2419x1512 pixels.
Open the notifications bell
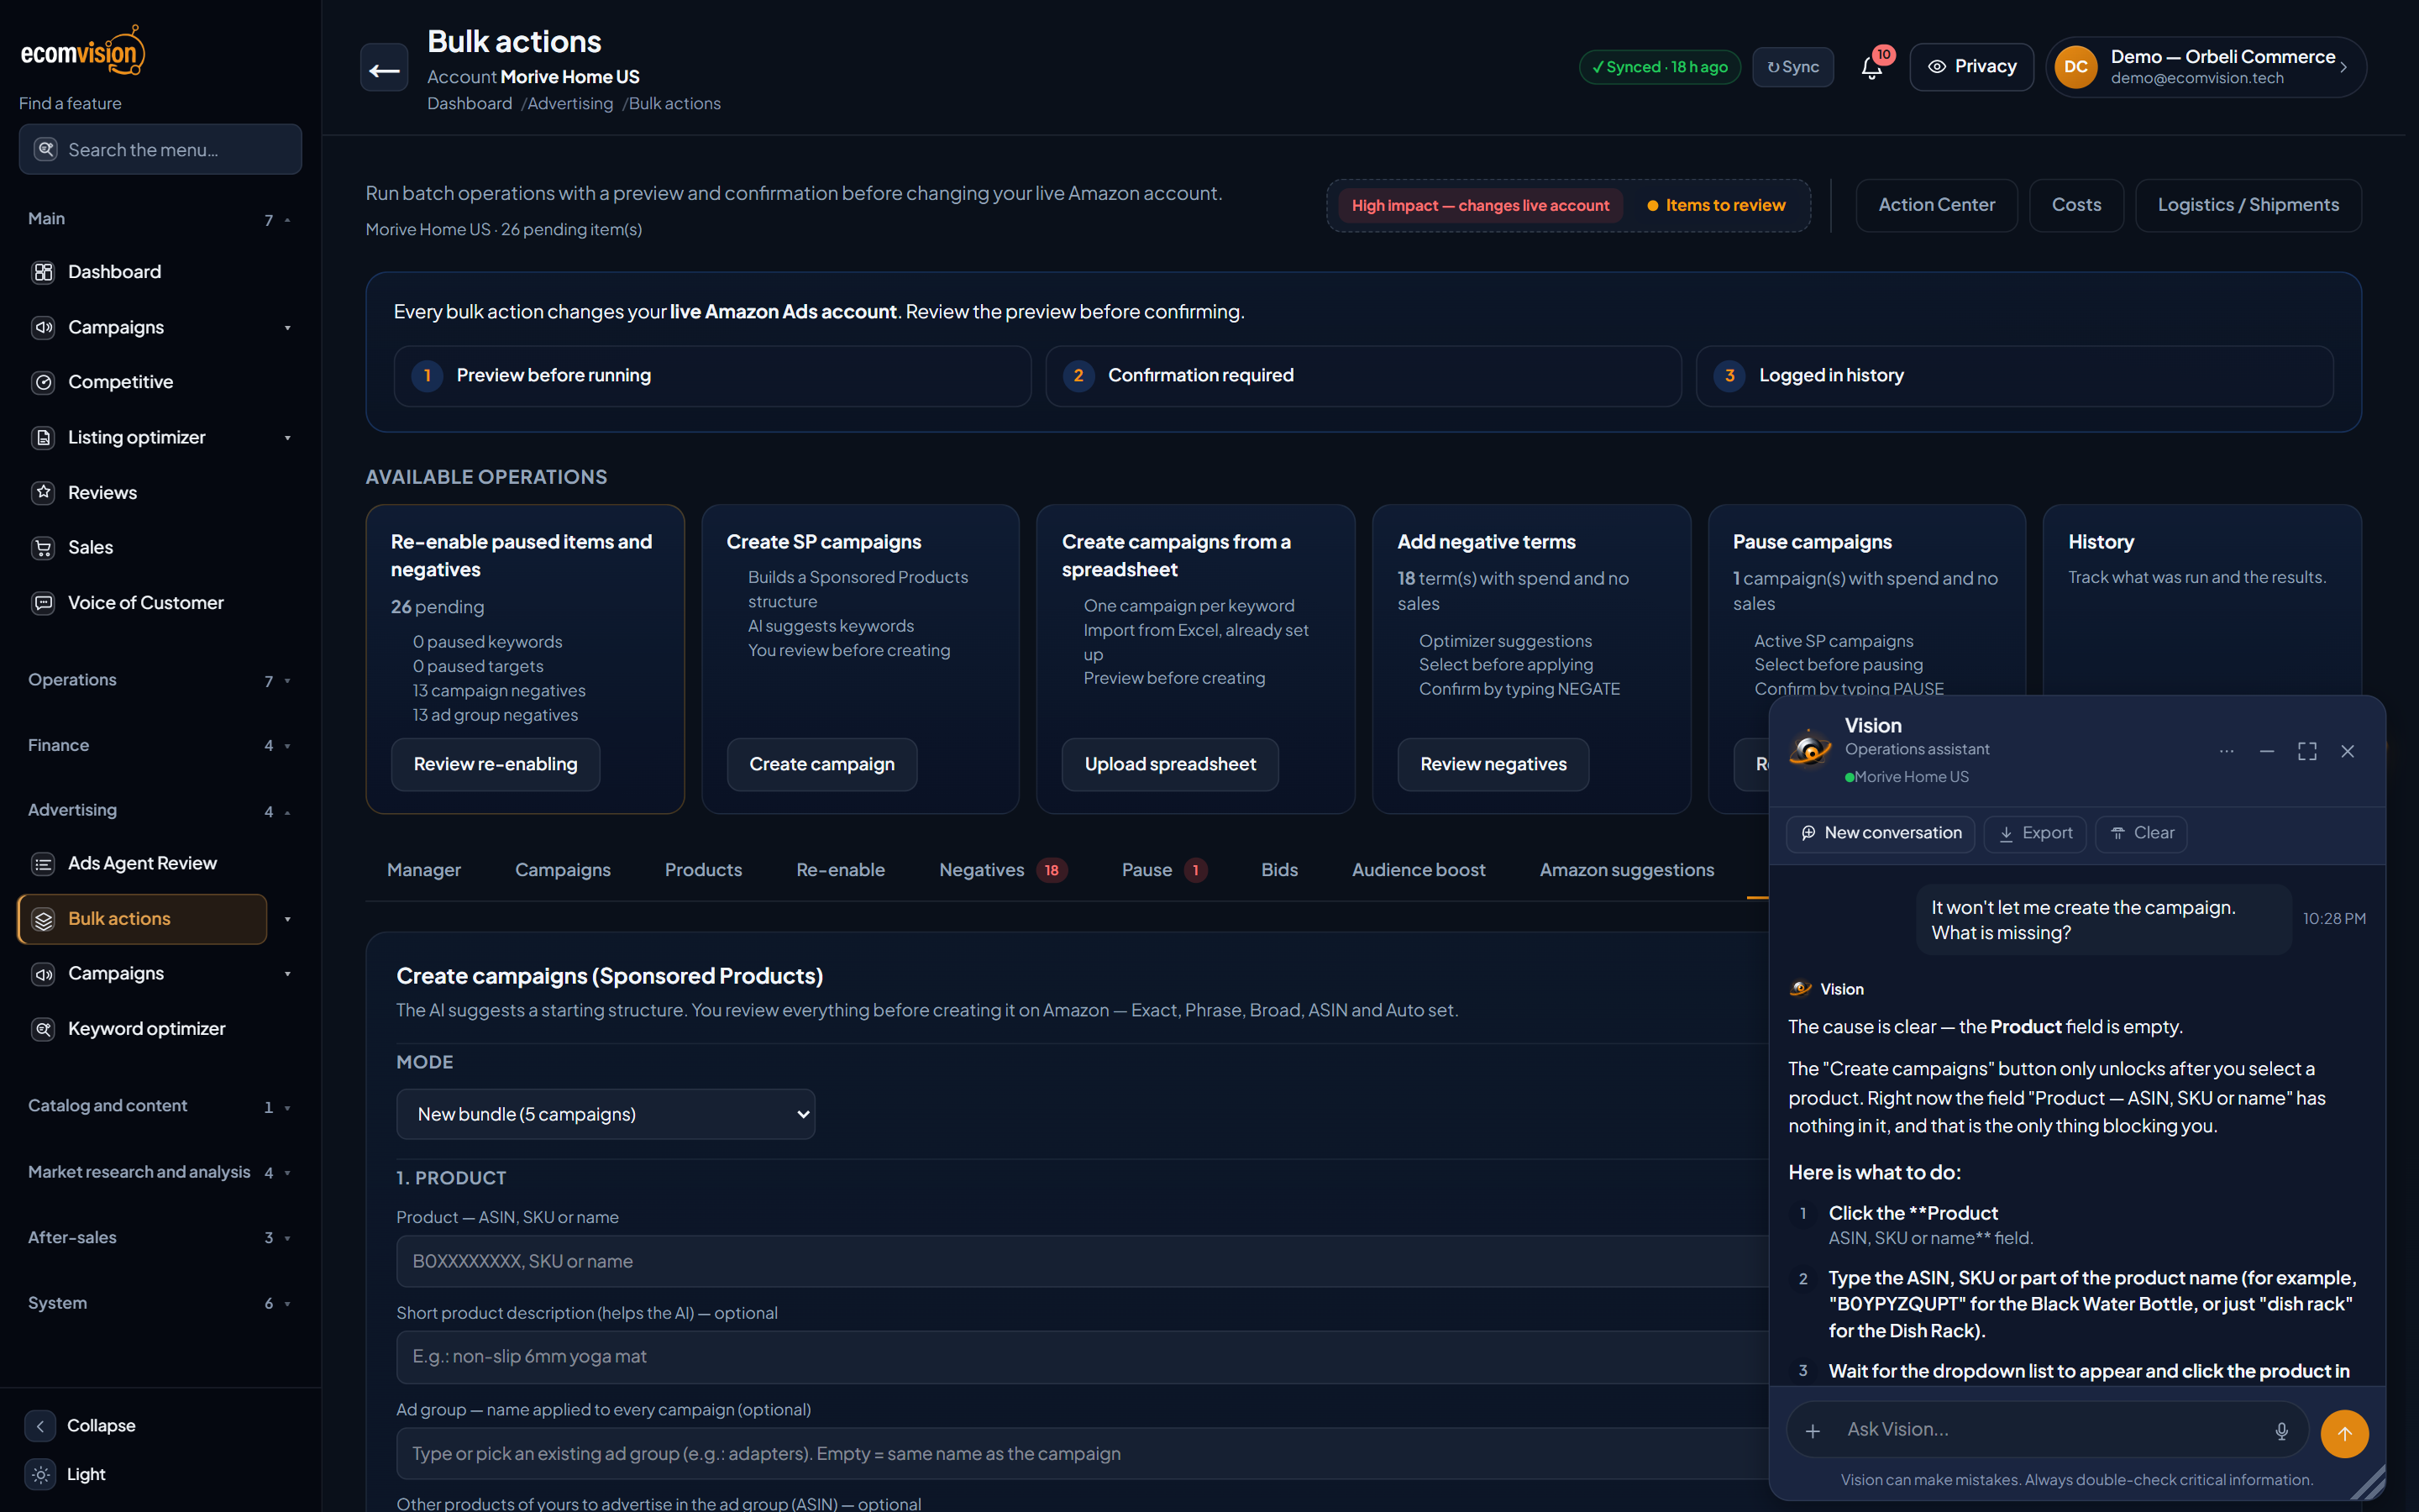[1871, 67]
